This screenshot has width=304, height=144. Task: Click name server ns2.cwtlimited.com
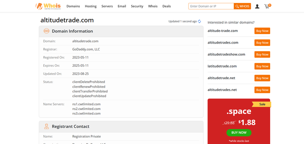(x=87, y=109)
